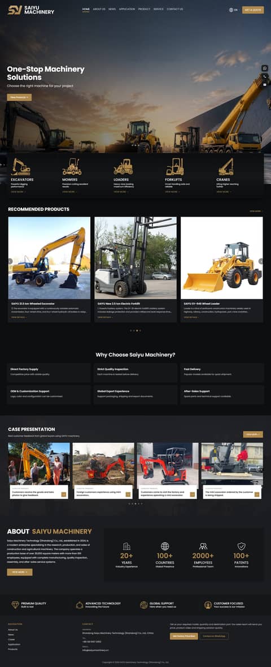Click the Mowers category icon

(72, 167)
